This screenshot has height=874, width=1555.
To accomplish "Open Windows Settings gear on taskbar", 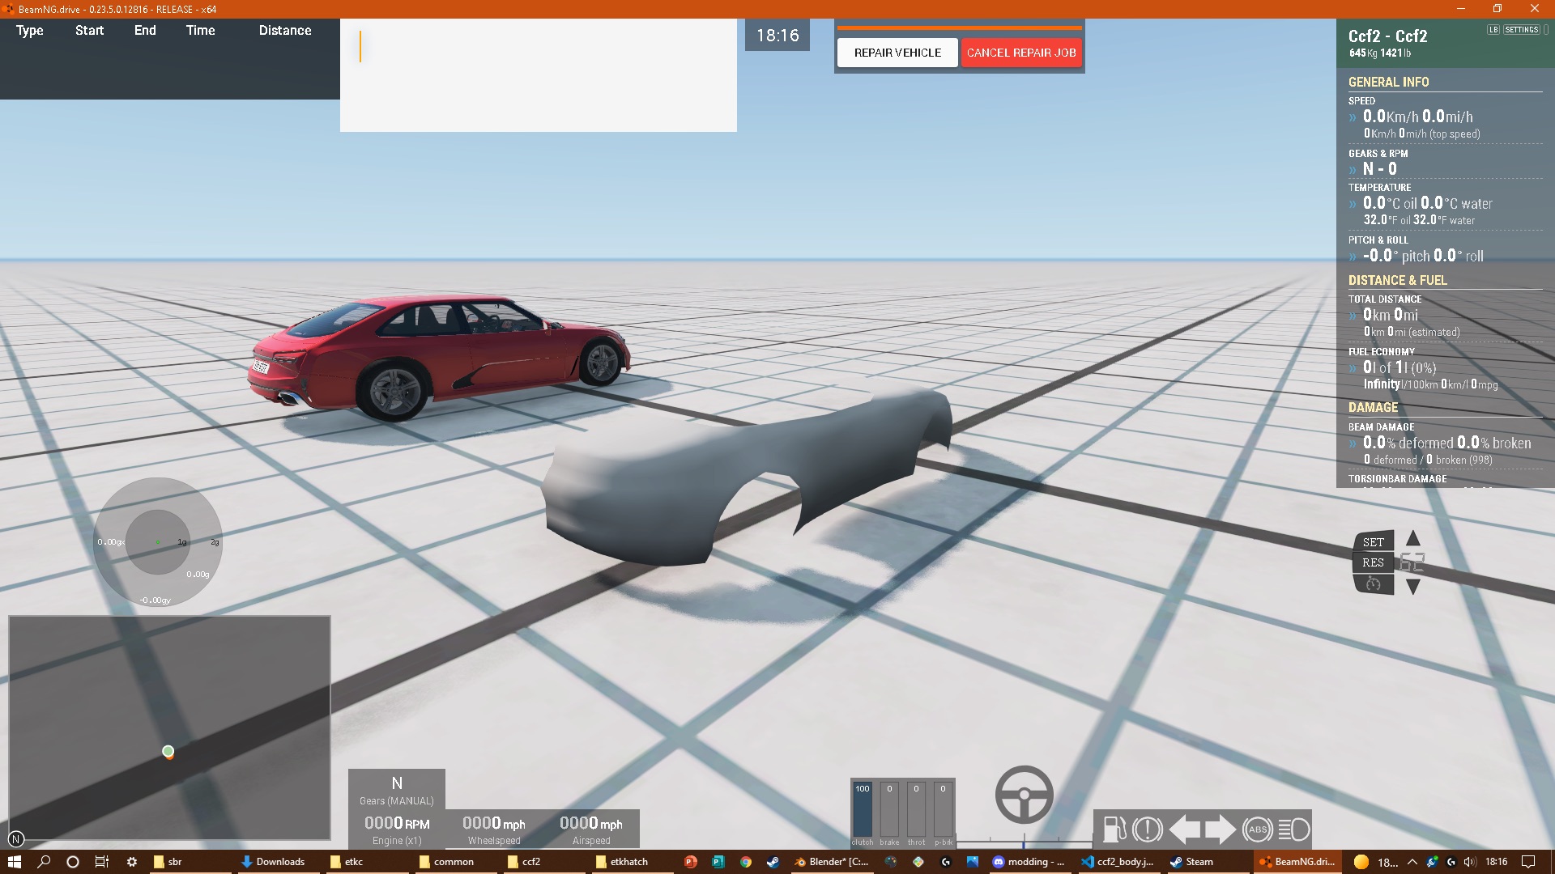I will coord(132,862).
